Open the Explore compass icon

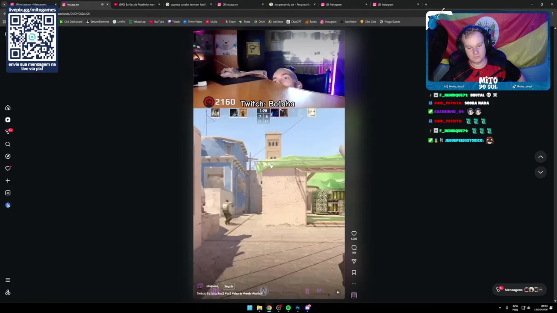click(x=8, y=156)
